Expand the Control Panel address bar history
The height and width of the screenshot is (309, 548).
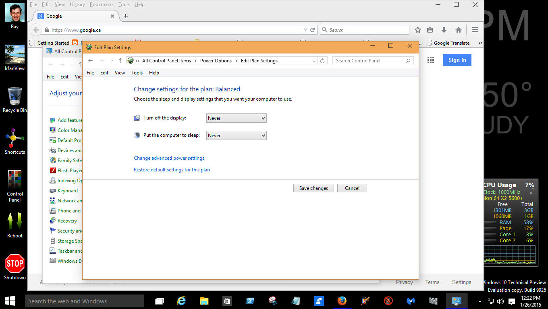313,61
